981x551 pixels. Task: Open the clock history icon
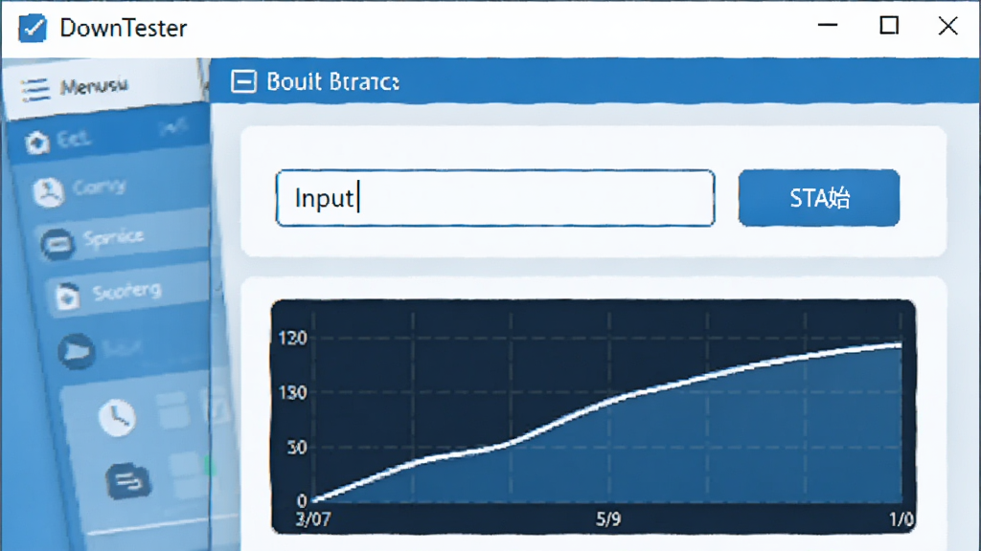pos(116,417)
